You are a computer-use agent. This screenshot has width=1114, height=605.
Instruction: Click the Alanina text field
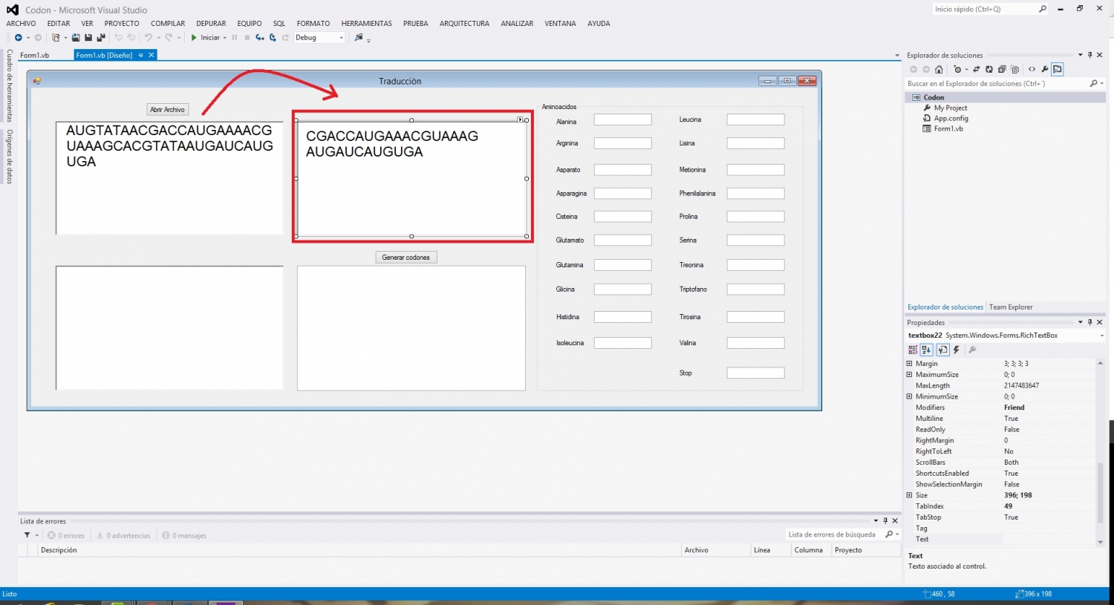pyautogui.click(x=622, y=120)
